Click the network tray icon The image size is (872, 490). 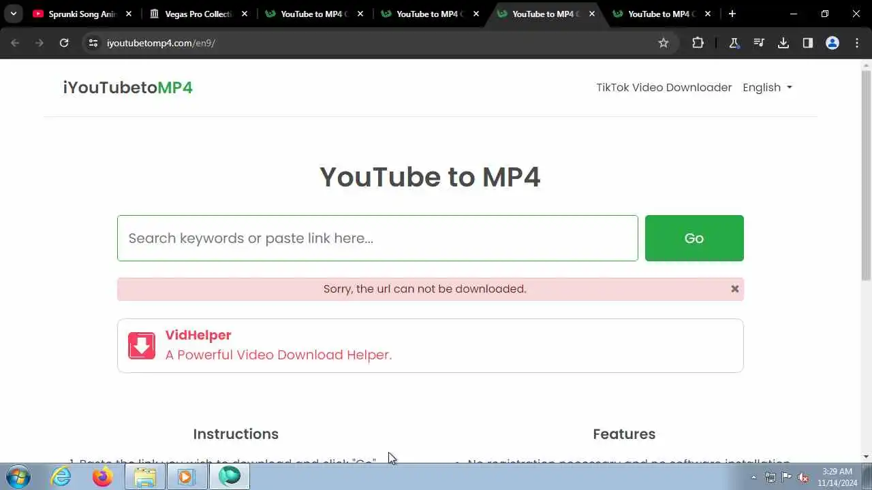pos(770,477)
